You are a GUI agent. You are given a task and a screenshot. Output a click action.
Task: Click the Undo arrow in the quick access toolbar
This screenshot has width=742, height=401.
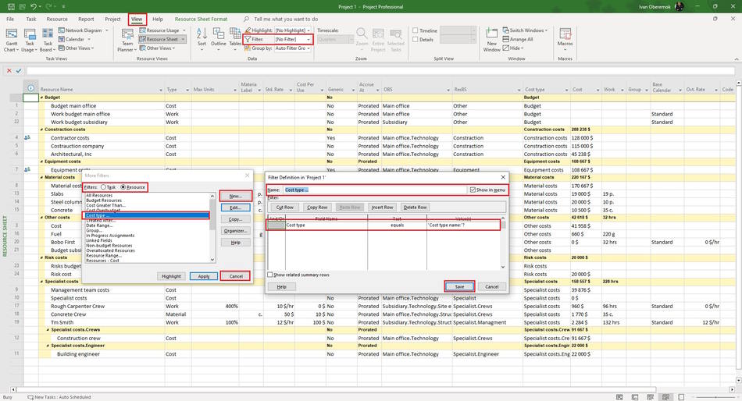33,6
